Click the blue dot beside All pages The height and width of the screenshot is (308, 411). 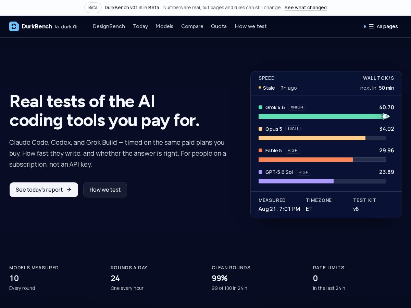(x=365, y=26)
